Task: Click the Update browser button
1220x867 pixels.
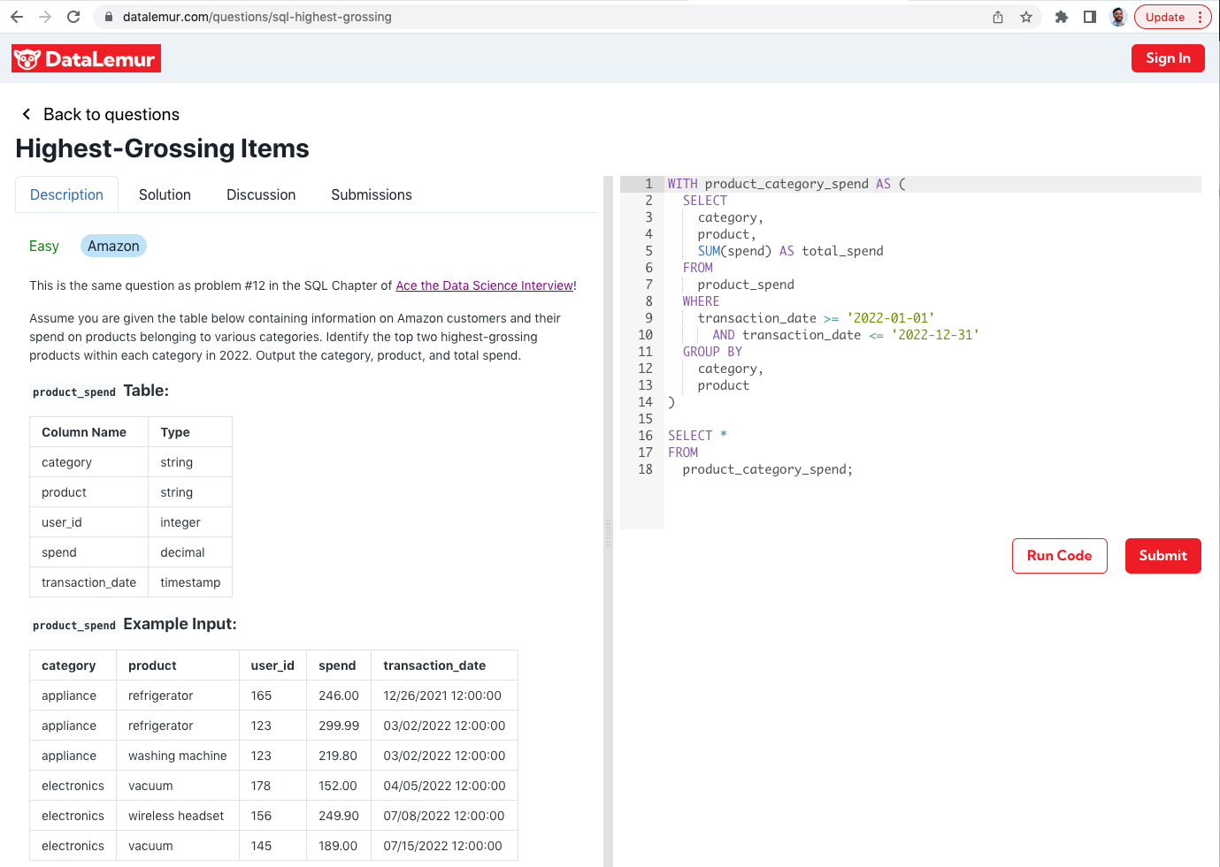Action: pyautogui.click(x=1173, y=17)
